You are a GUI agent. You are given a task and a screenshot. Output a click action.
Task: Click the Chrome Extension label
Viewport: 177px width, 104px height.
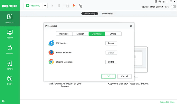(x=64, y=62)
